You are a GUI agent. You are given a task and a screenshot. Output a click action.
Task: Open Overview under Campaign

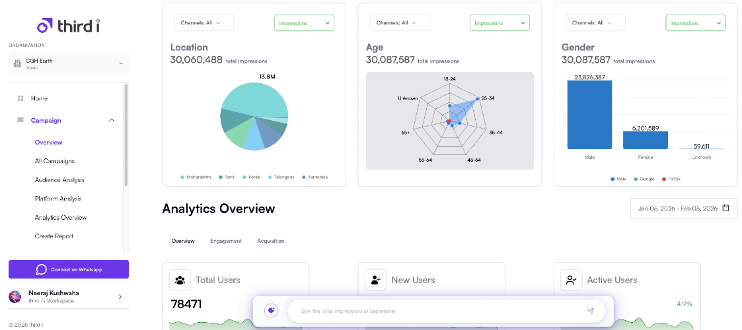(x=49, y=143)
